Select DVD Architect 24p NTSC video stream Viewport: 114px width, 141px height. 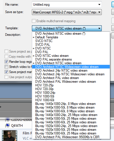tap(71, 70)
